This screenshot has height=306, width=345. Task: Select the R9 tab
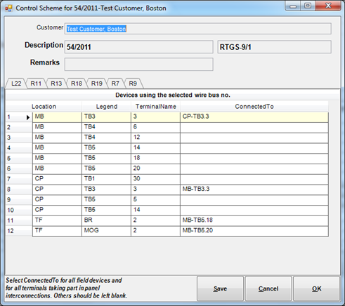tap(133, 84)
